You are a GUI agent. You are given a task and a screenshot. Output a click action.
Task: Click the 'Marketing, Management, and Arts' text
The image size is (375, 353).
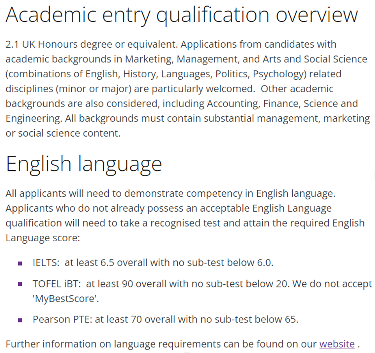(203, 59)
